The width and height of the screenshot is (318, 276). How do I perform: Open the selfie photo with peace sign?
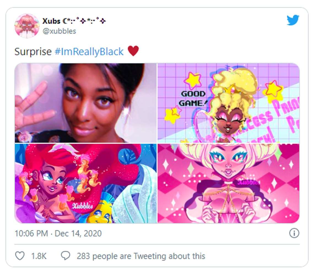tap(86, 103)
